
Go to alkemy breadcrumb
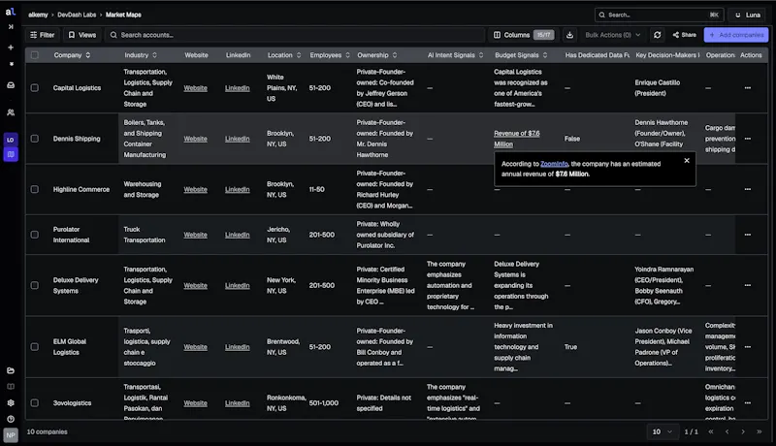click(38, 15)
